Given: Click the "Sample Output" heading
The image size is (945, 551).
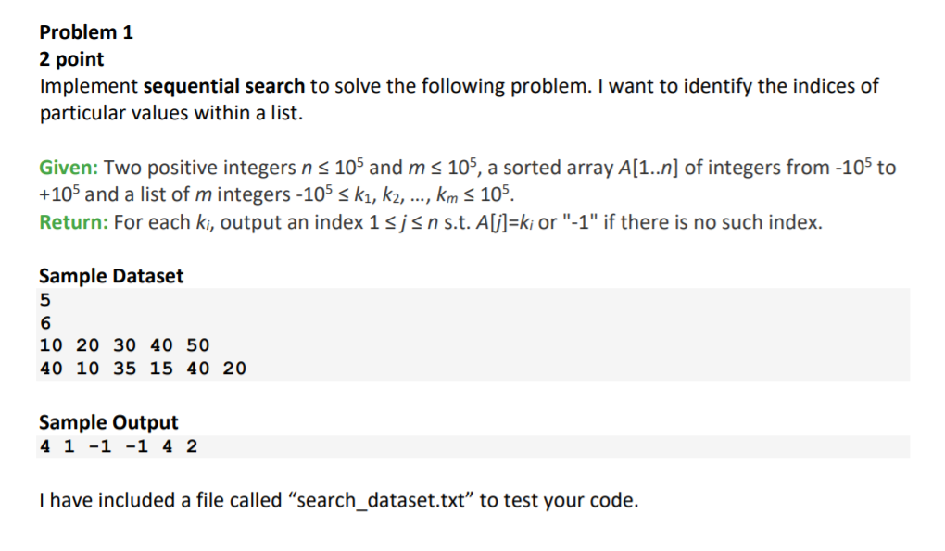Looking at the screenshot, I should point(108,422).
